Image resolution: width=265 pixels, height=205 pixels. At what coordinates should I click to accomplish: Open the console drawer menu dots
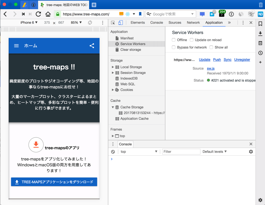click(113, 144)
